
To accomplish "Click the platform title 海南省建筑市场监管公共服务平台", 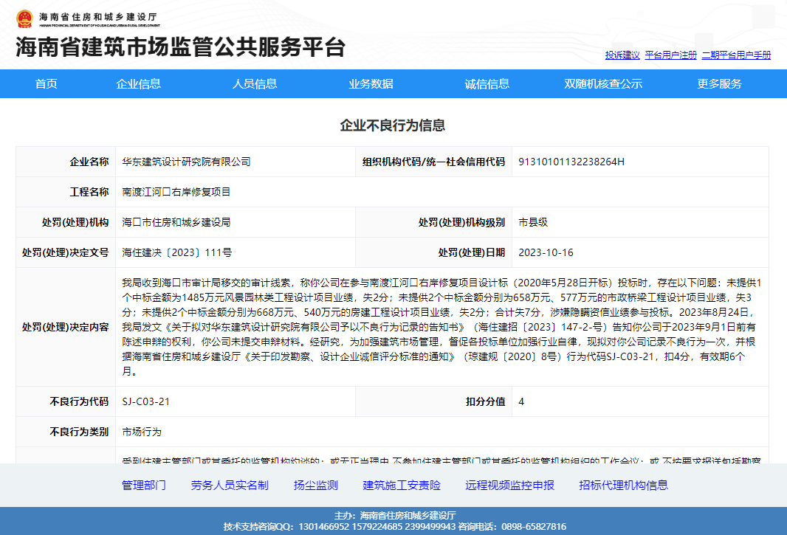I will tap(181, 47).
